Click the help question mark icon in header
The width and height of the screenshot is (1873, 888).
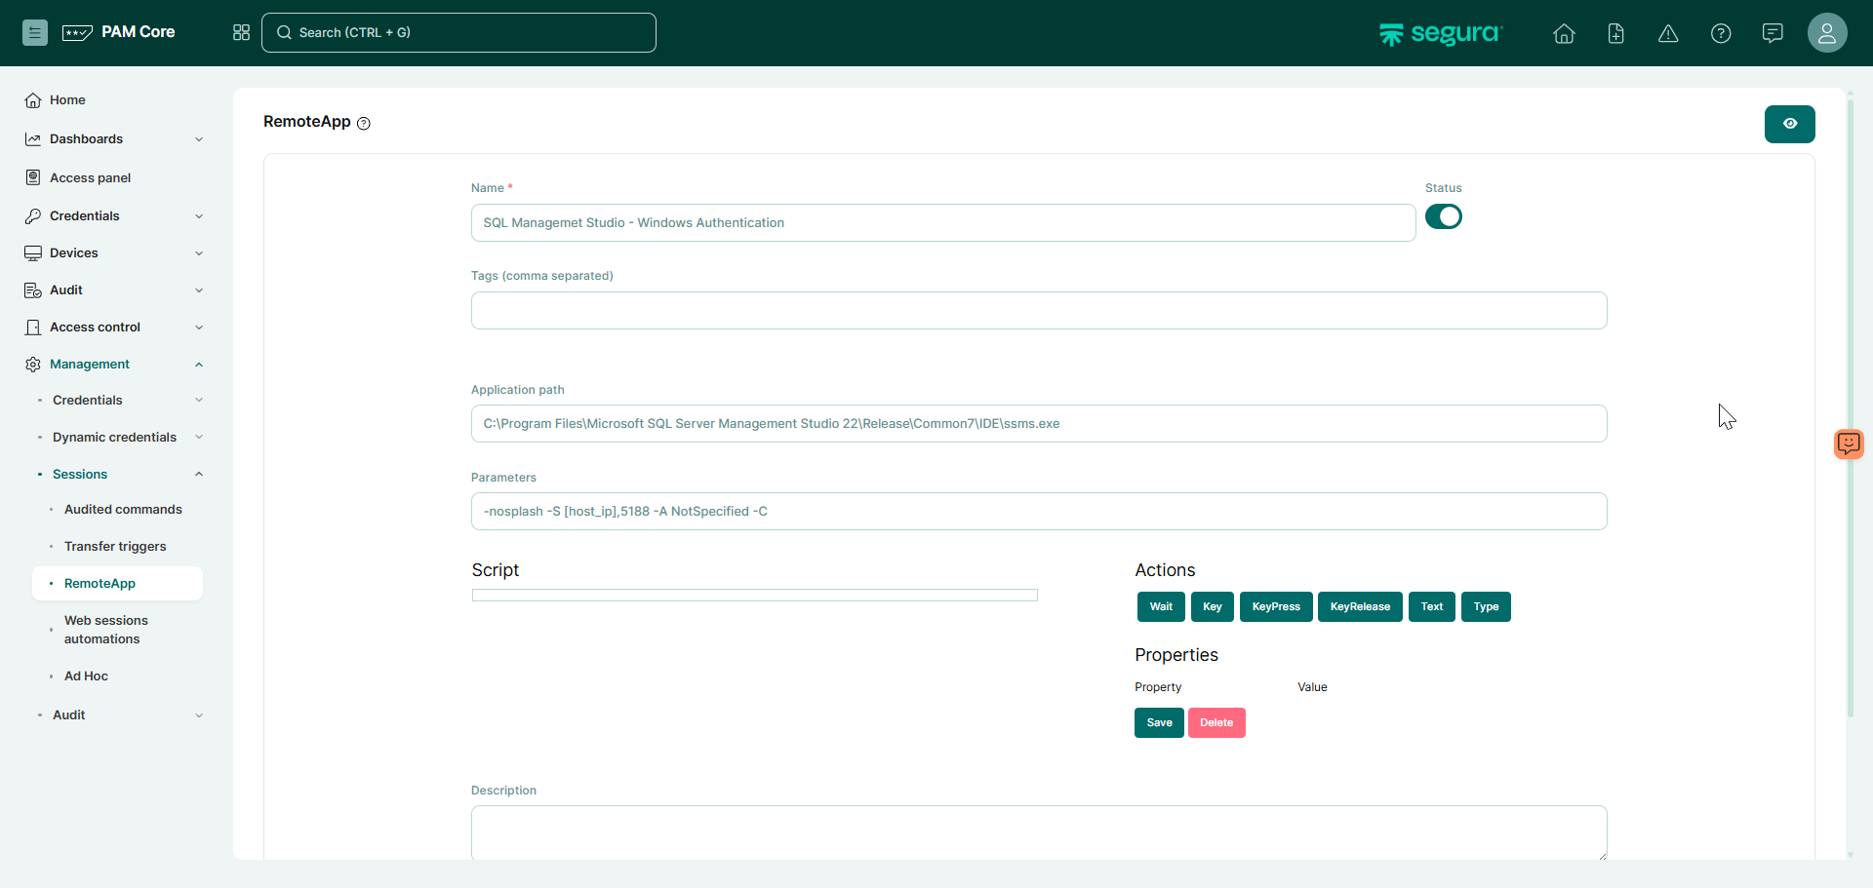(1721, 34)
